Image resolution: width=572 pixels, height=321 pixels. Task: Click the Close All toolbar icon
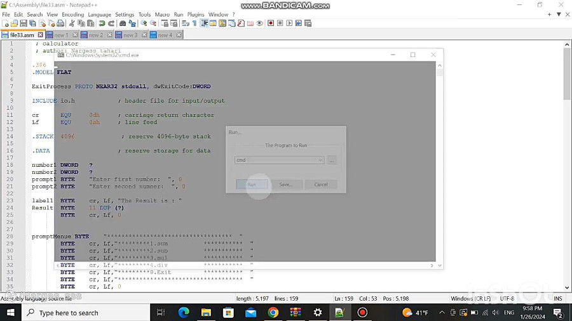pos(51,23)
